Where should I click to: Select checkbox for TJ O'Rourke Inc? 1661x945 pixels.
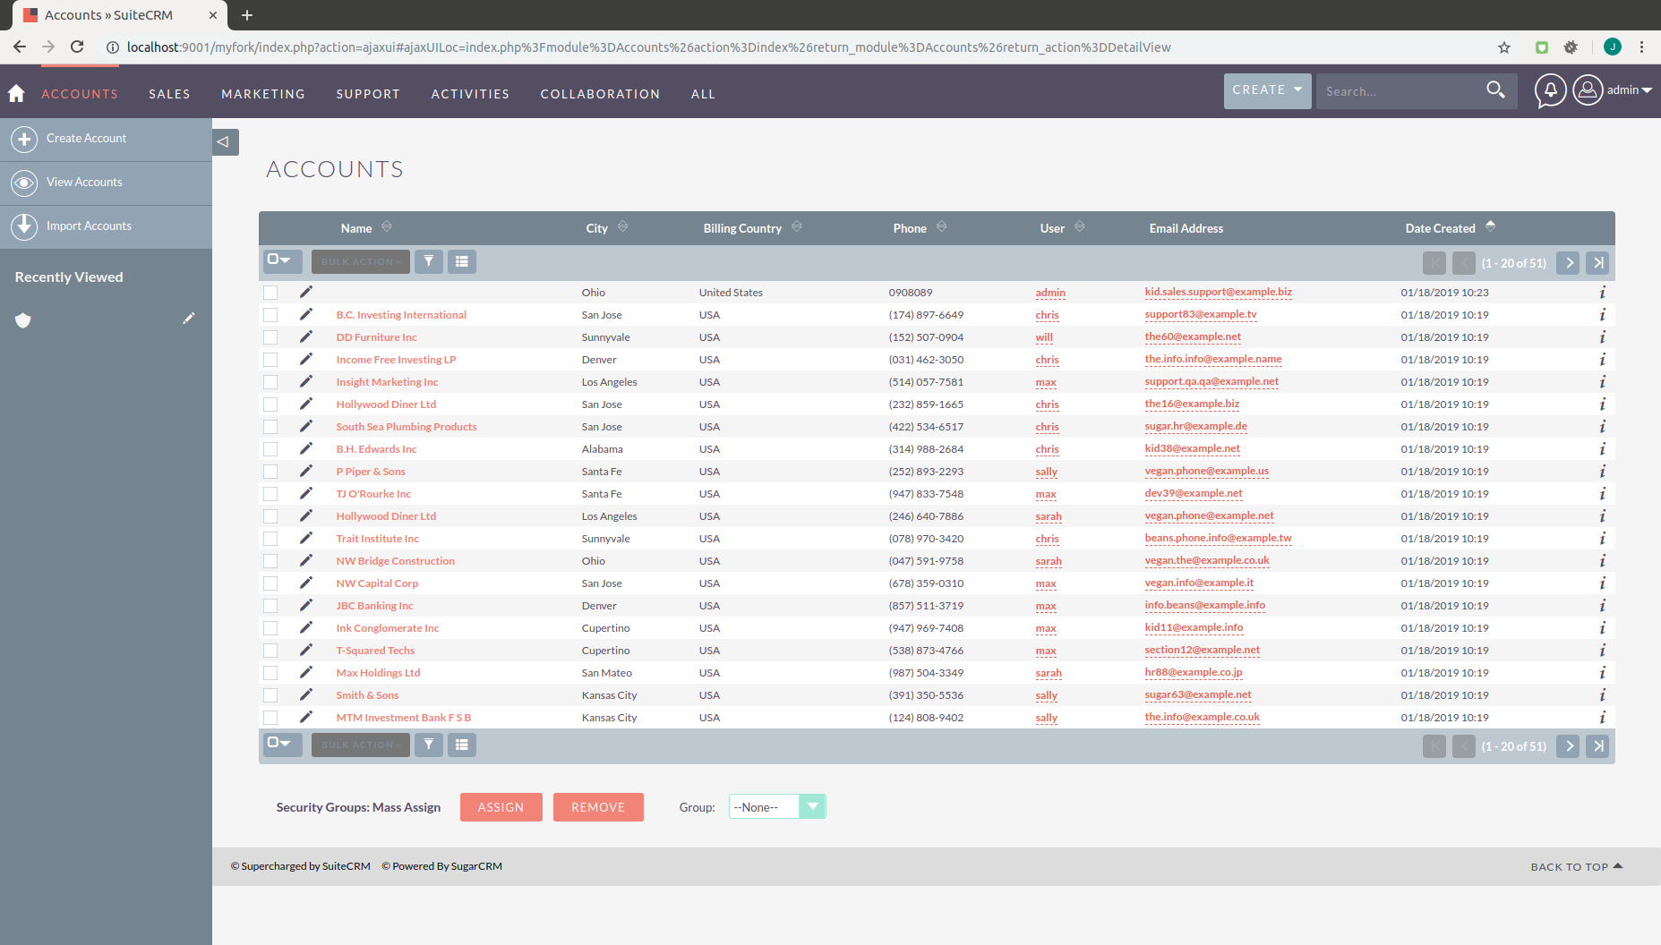click(270, 494)
